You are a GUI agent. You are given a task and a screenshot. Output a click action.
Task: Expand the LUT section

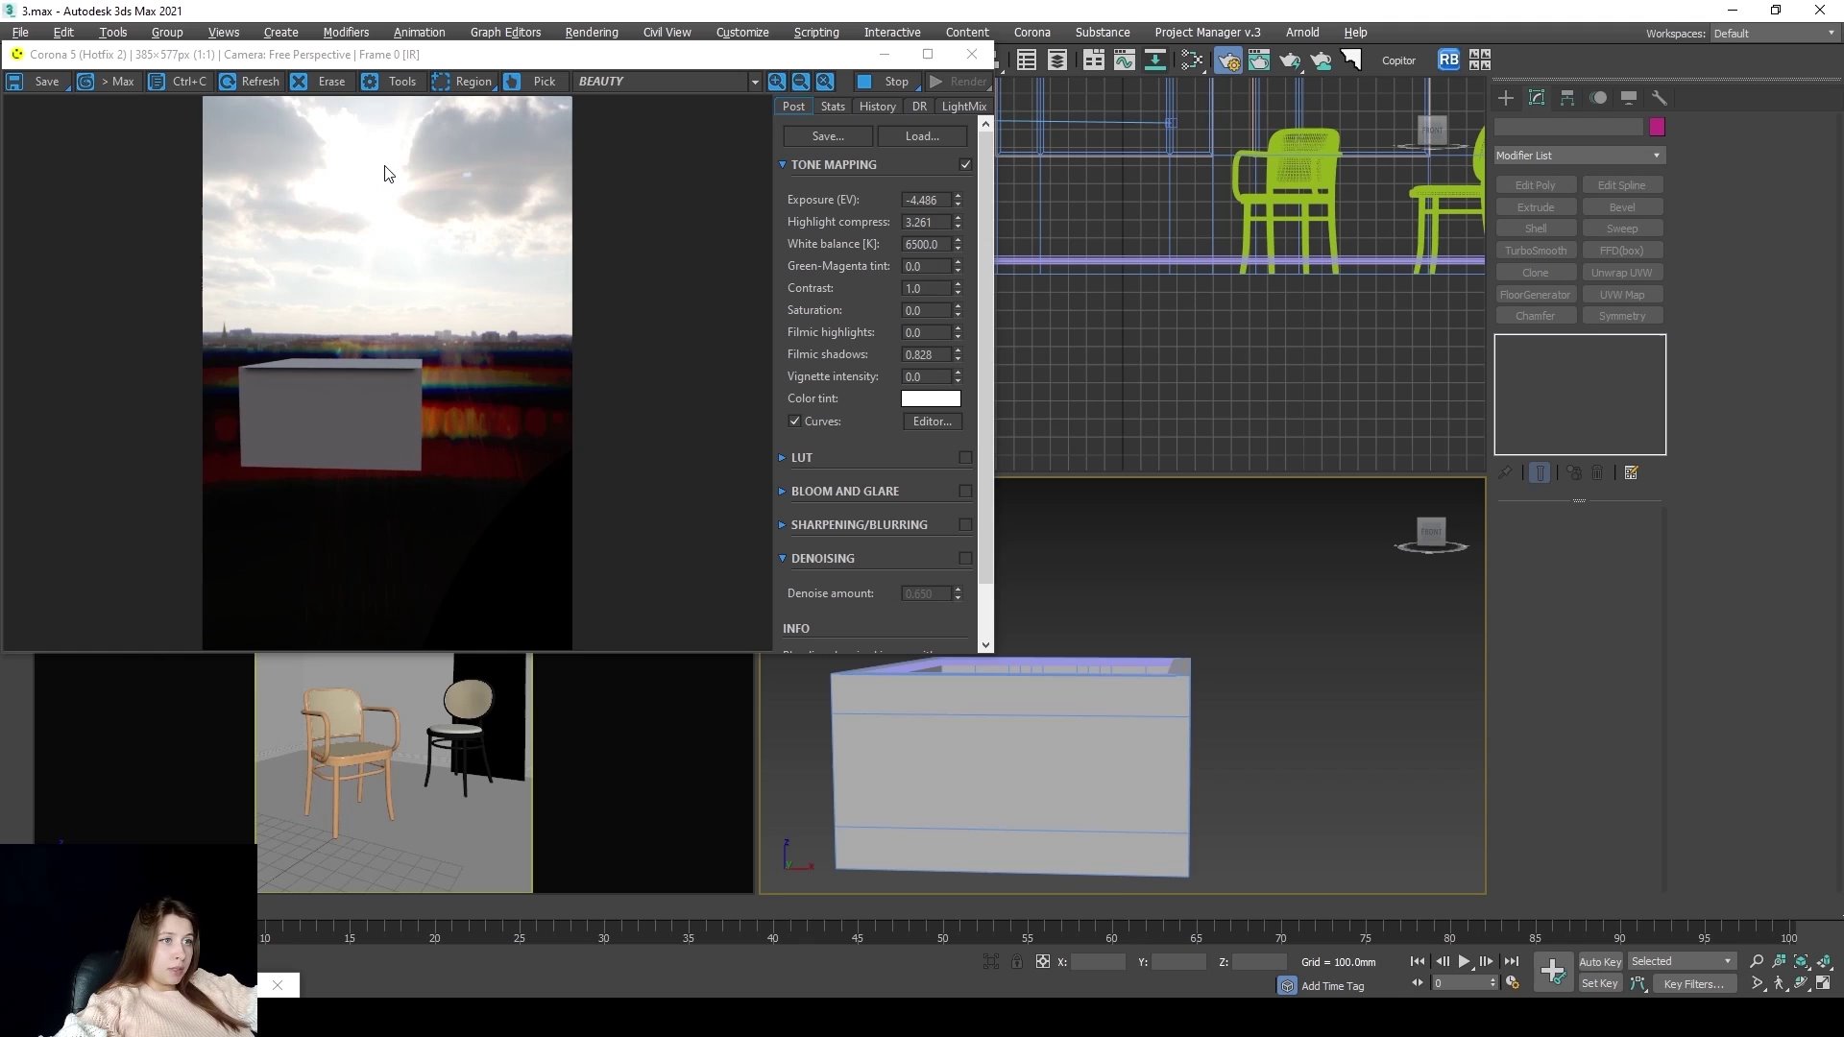pyautogui.click(x=801, y=458)
